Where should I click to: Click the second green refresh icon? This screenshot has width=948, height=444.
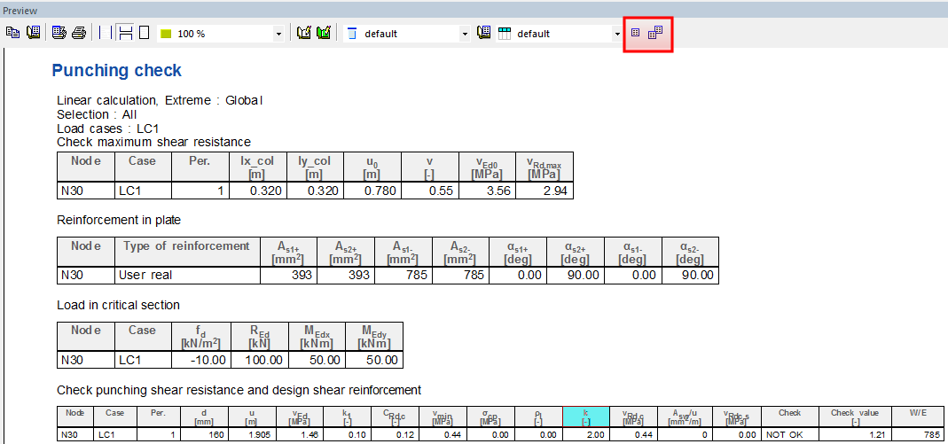[324, 34]
